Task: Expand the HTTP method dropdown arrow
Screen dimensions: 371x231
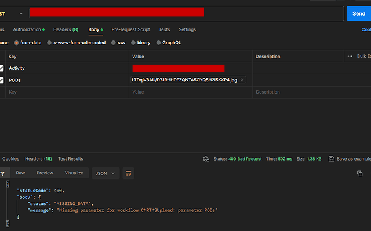Action: tap(21, 13)
